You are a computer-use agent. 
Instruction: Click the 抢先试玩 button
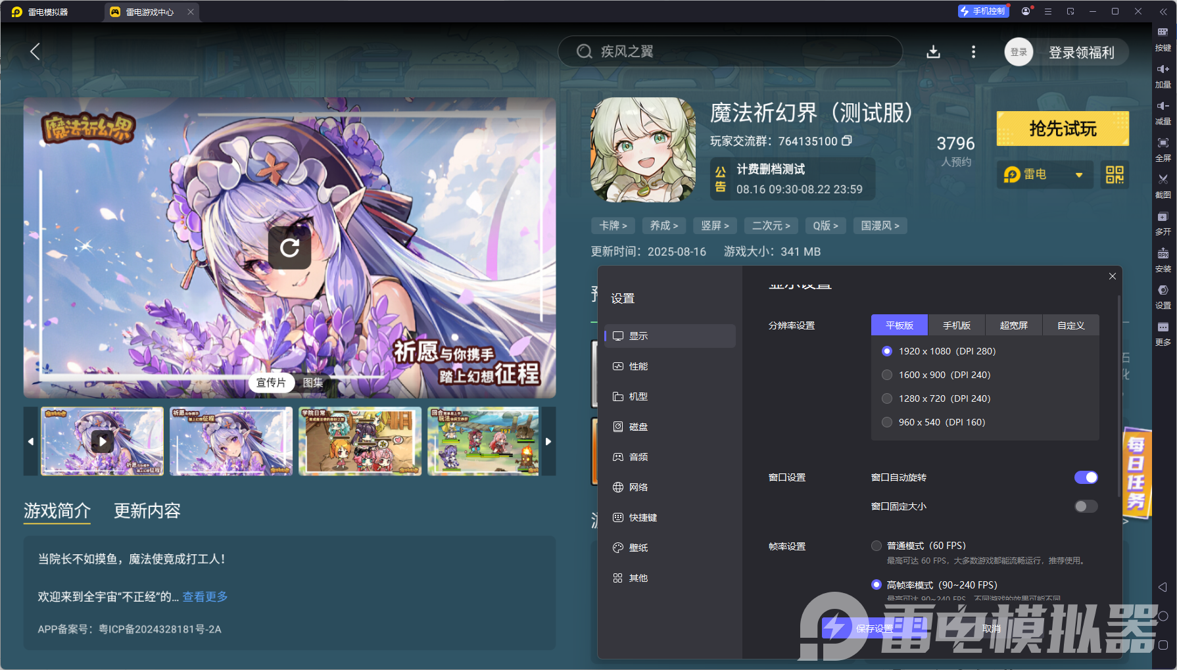(x=1062, y=128)
